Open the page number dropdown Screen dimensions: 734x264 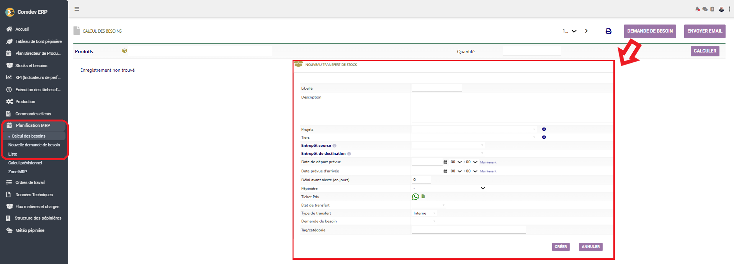point(569,31)
